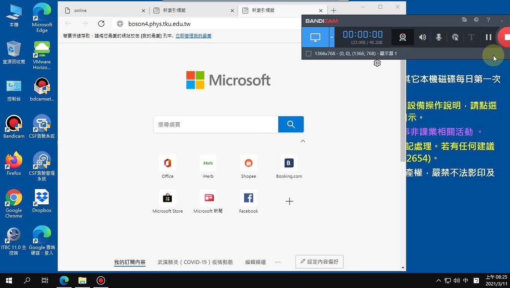Pause recording with Bandicam pause button
Screen dimensions: 510x288
click(x=488, y=37)
